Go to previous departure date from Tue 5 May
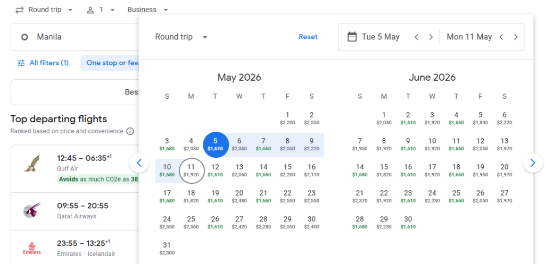This screenshot has width=545, height=264. pyautogui.click(x=416, y=37)
